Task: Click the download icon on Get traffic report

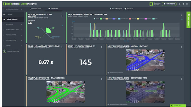Action: [x=111, y=9]
